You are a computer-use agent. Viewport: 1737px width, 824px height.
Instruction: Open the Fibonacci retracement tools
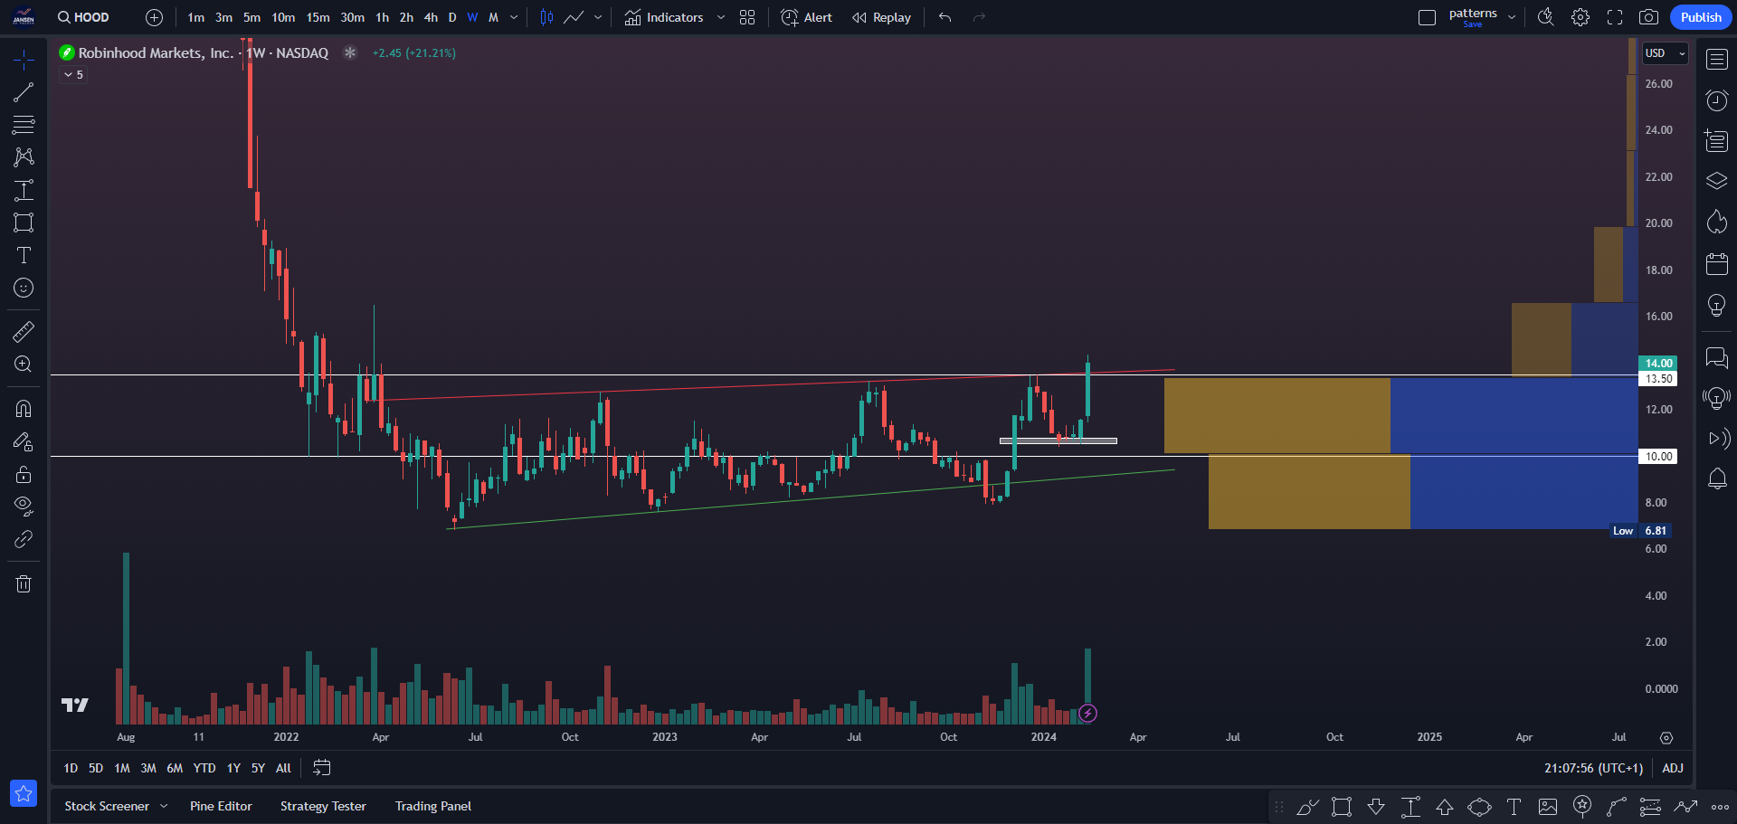pyautogui.click(x=24, y=125)
